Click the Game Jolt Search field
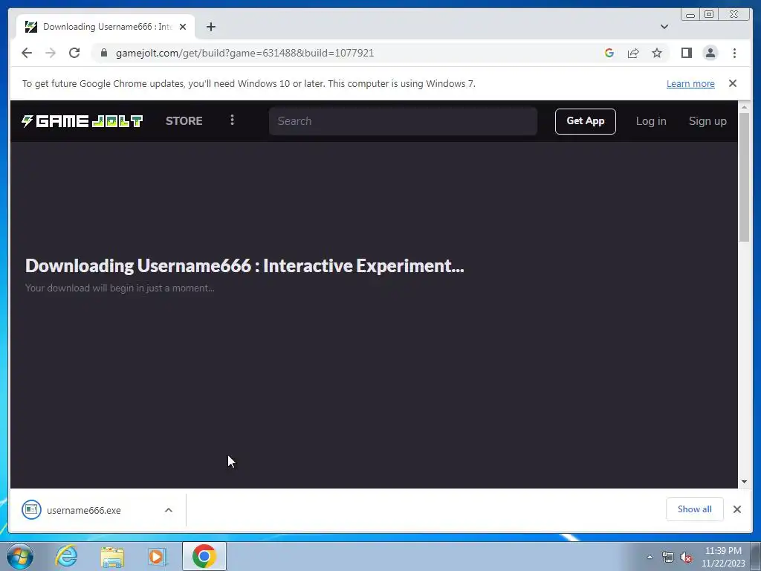761x571 pixels. (403, 121)
